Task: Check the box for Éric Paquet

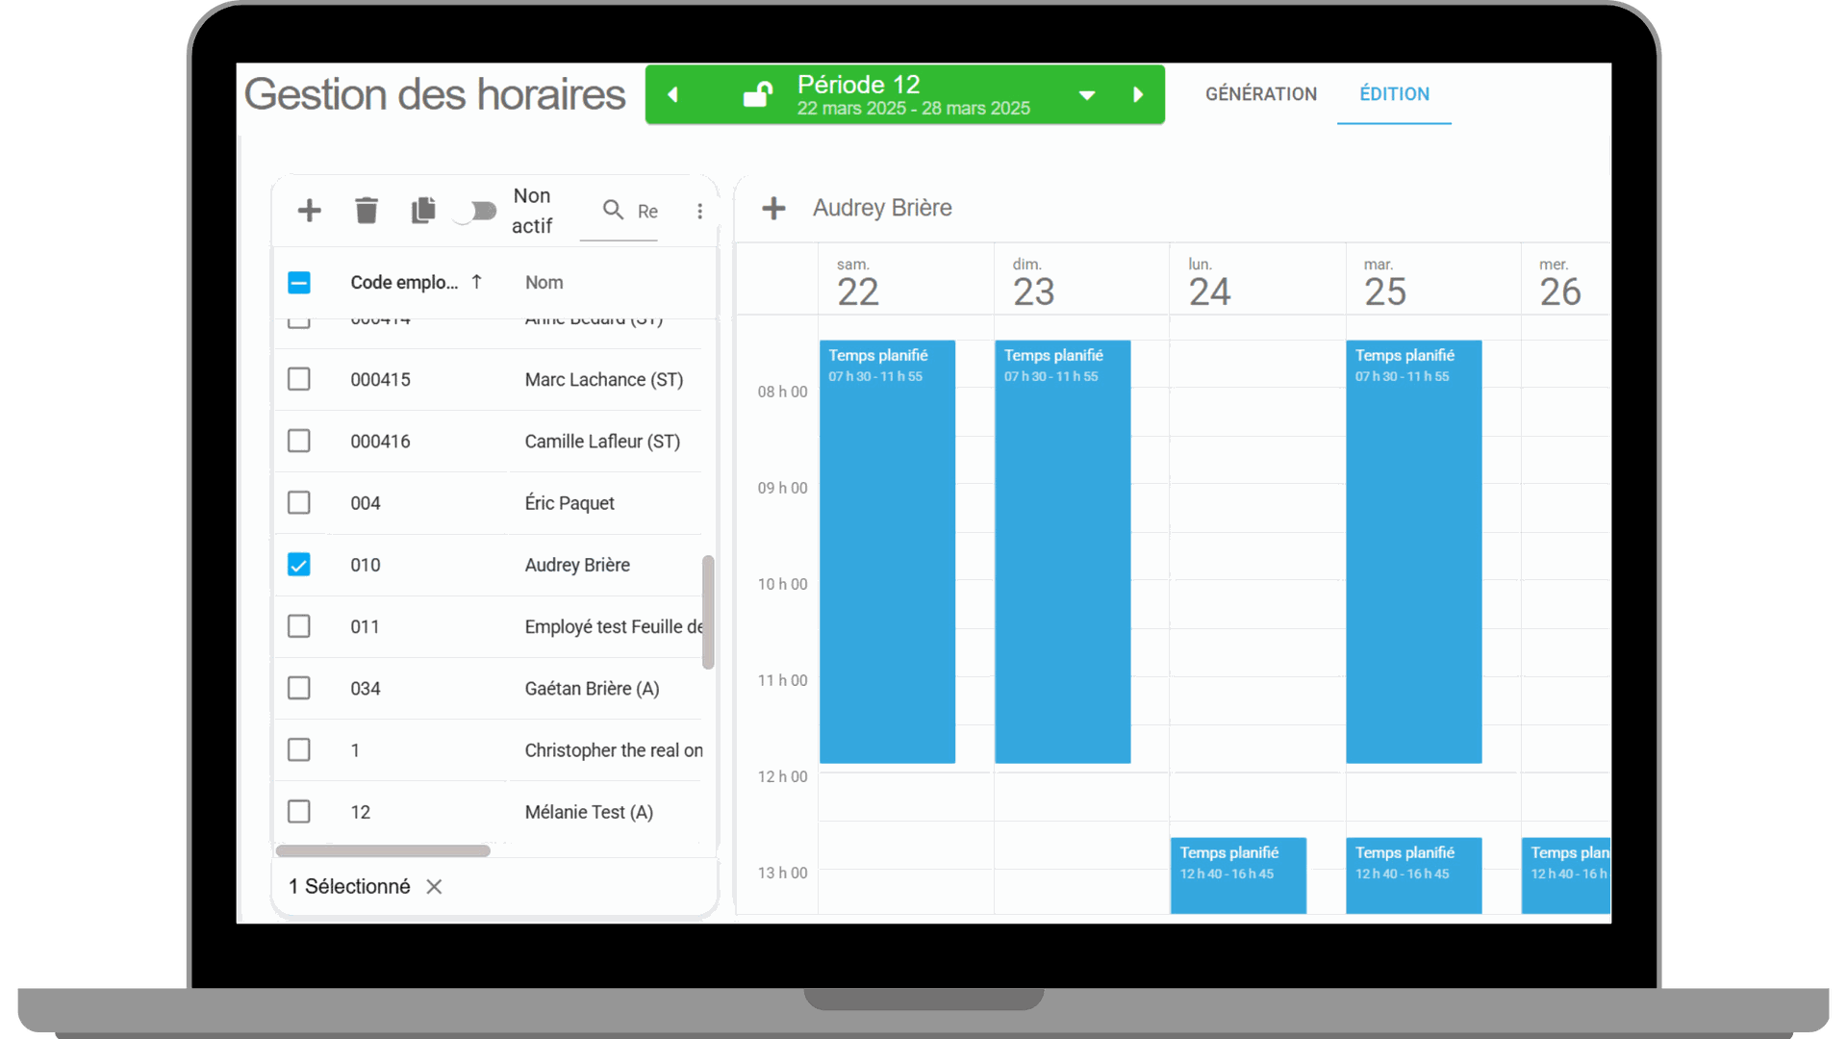Action: click(299, 503)
